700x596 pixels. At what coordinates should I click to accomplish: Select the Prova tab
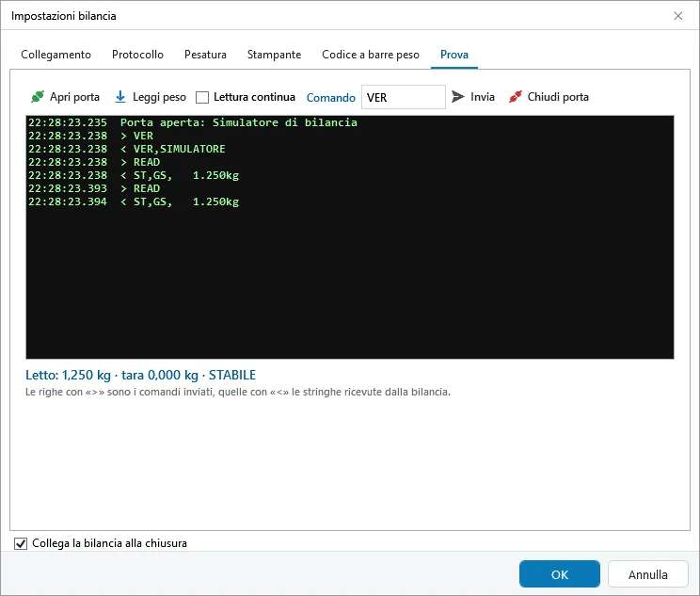[x=454, y=55]
